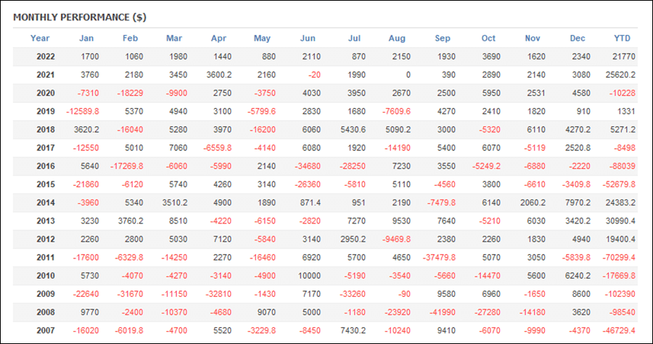Screen dimensions: 653x344
Task: Click the 2021 YTD value 25620.2
Action: [620, 75]
